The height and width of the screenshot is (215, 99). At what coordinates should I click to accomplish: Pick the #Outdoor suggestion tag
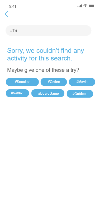[80, 94]
